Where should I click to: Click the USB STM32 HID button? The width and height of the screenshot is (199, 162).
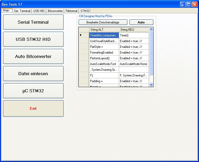click(x=33, y=39)
